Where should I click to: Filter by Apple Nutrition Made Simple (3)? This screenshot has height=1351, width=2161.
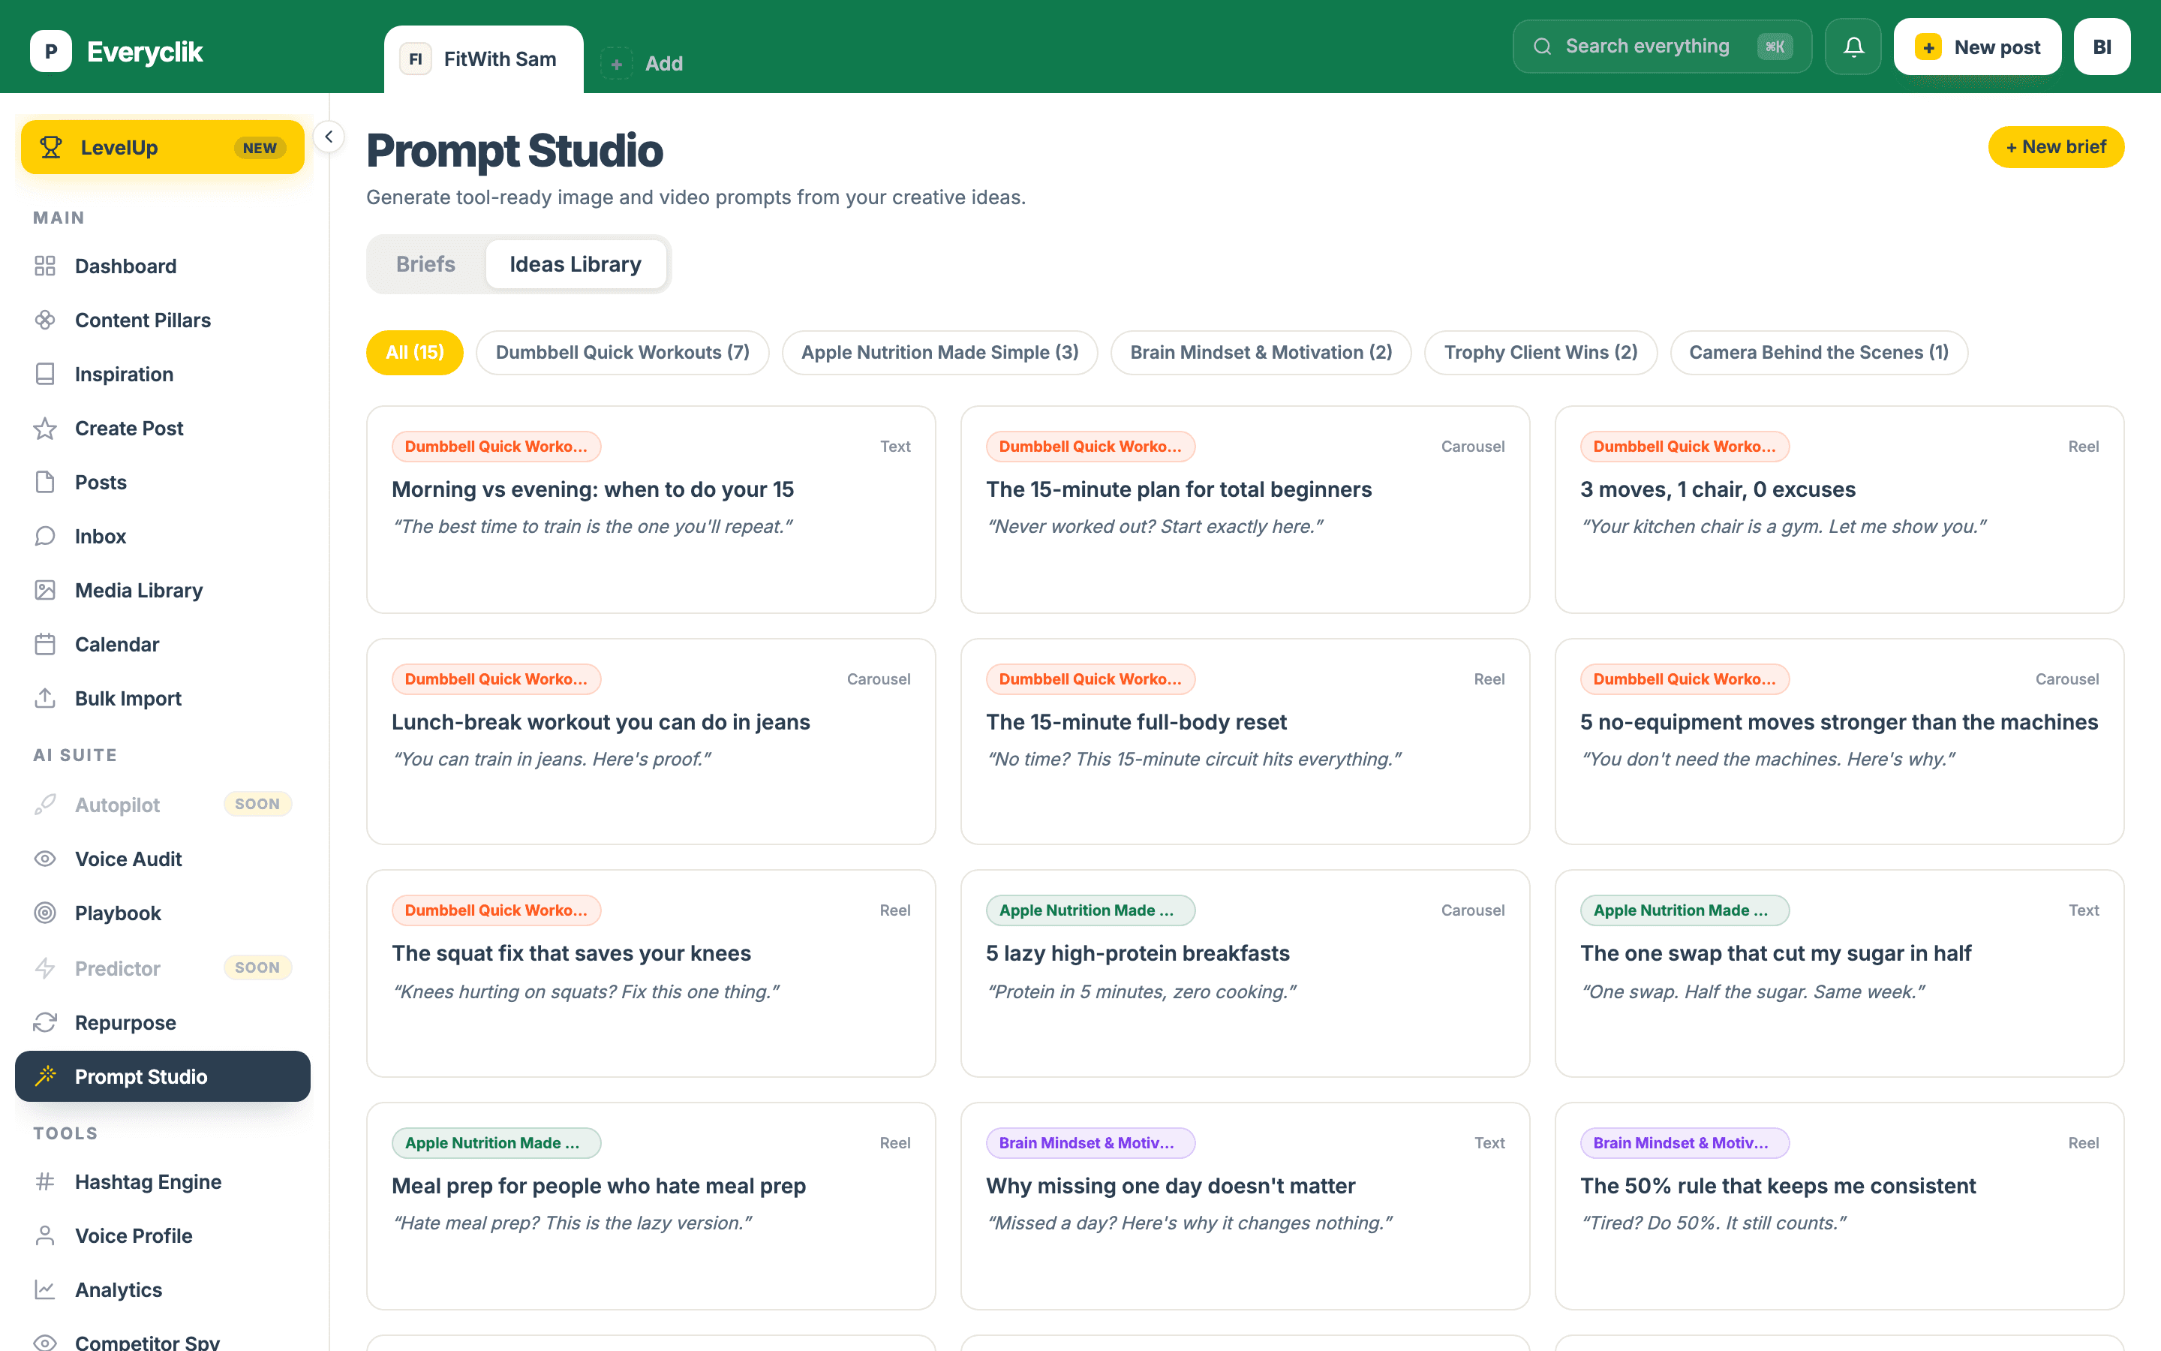click(x=939, y=352)
